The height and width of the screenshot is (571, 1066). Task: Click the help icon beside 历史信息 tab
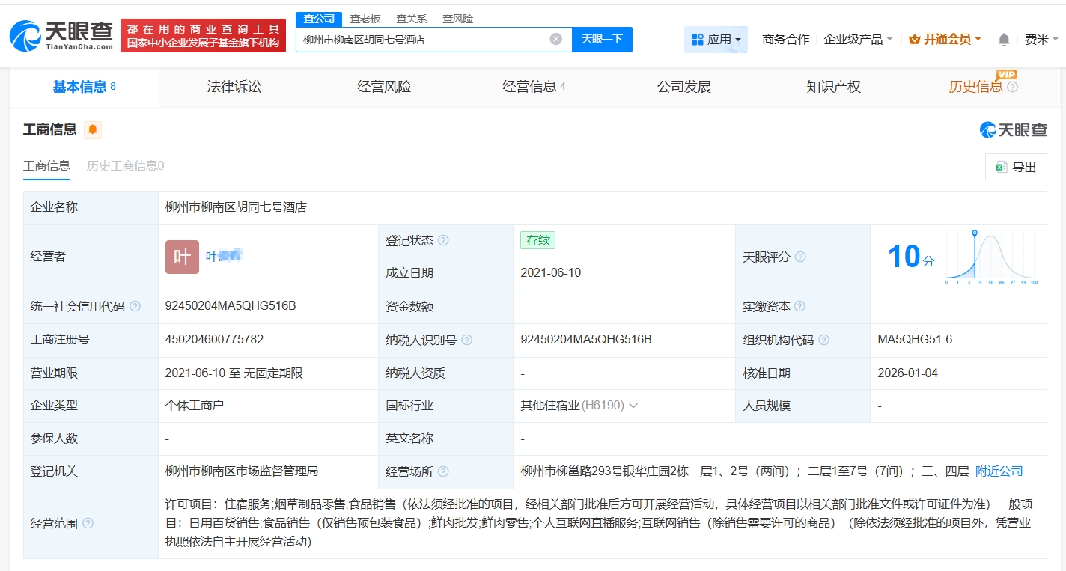point(1013,88)
